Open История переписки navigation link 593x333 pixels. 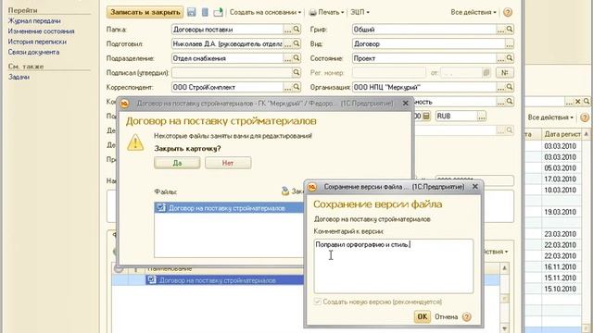37,42
